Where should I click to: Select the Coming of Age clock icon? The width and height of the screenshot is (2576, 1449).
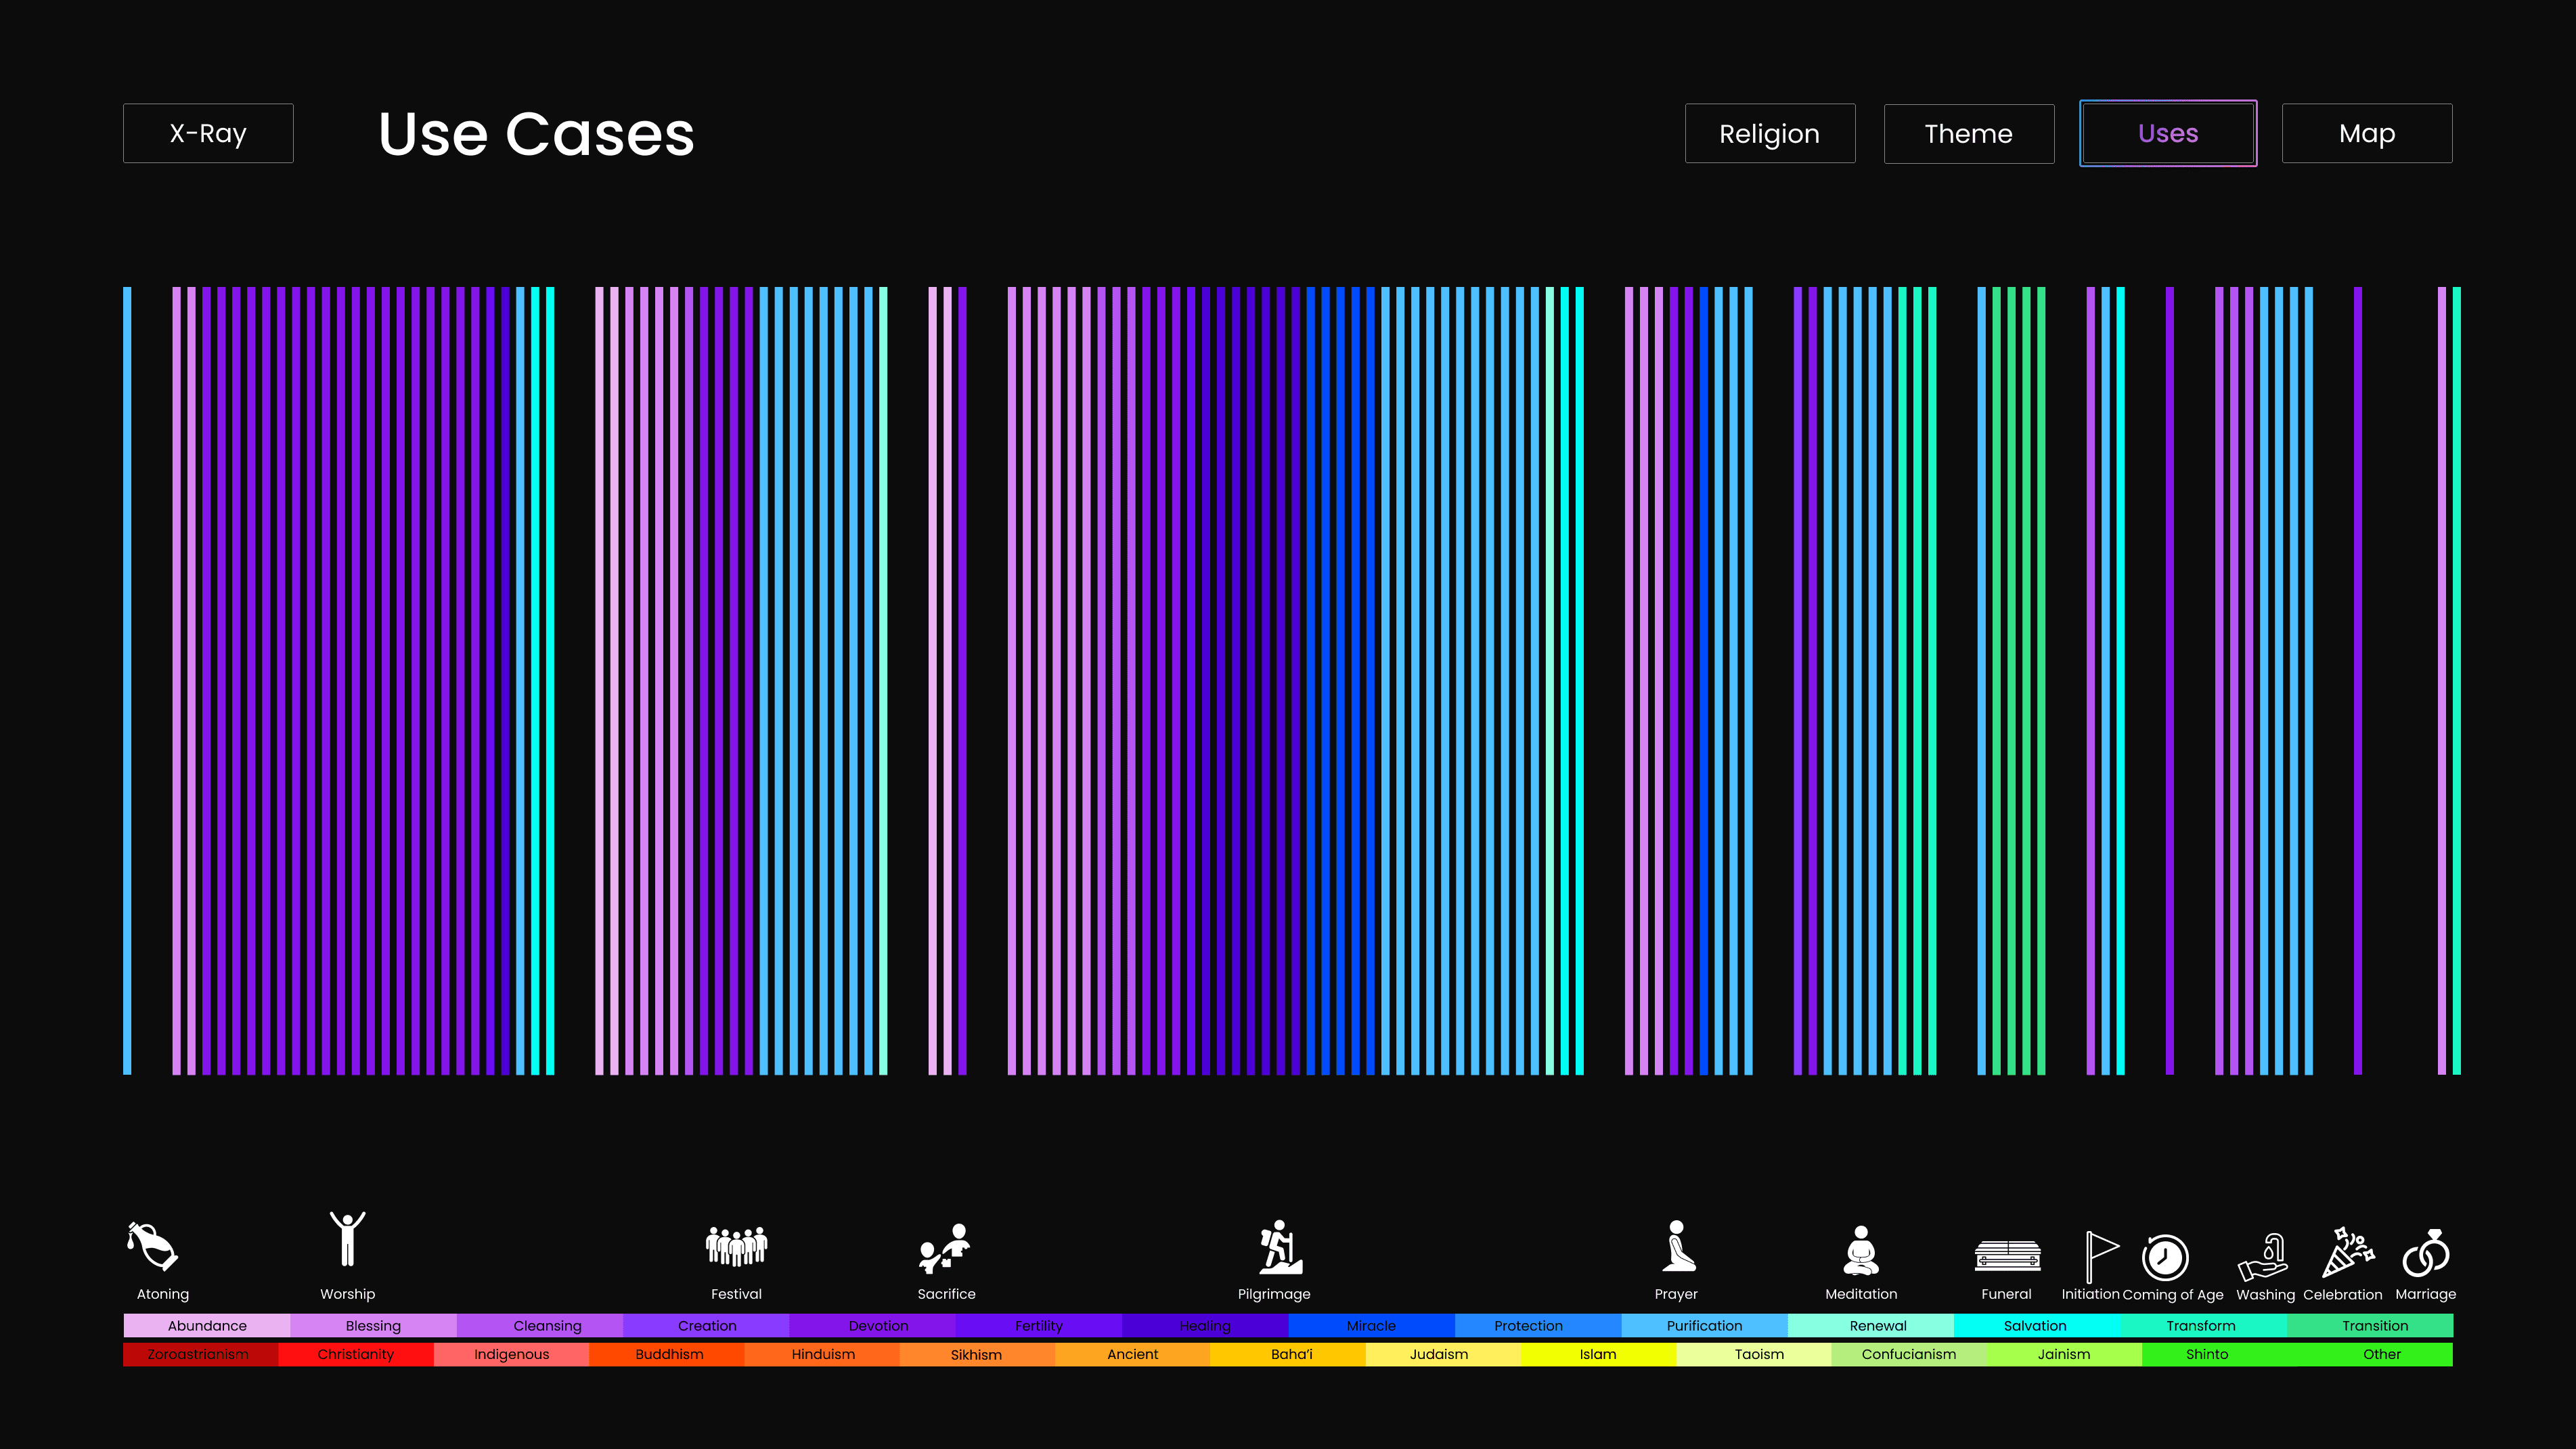(2165, 1257)
